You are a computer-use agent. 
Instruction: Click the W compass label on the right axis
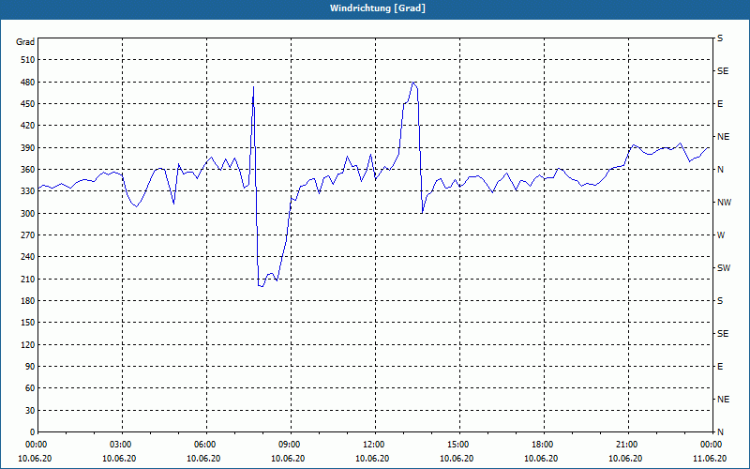point(721,235)
